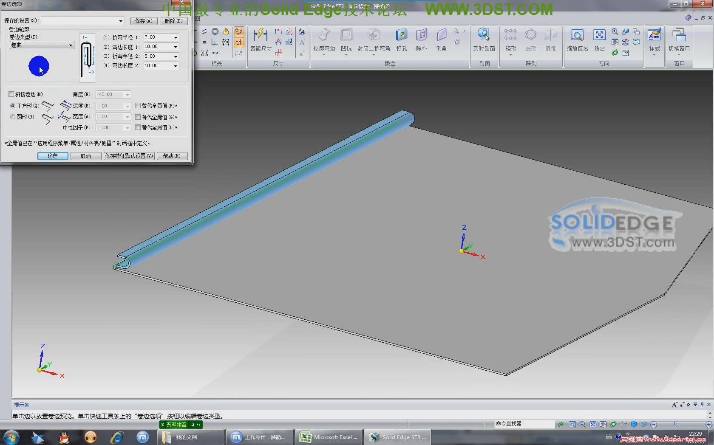Viewport: 714px width, 445px height.
Task: Click the Windows Start button
Action: coord(11,437)
